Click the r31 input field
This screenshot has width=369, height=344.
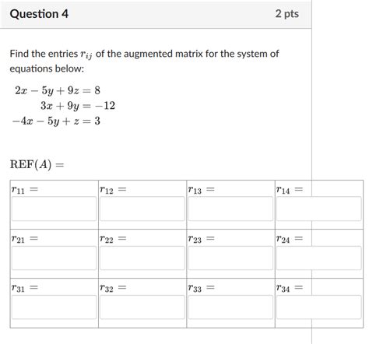click(x=54, y=307)
